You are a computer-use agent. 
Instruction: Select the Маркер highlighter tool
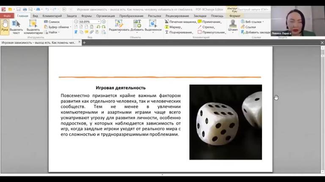173,27
